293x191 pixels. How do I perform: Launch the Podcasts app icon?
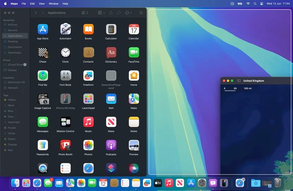[x=111, y=145]
